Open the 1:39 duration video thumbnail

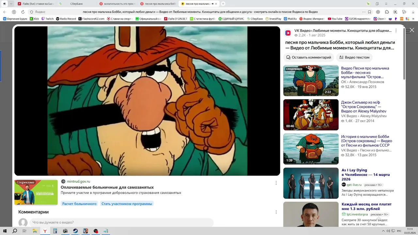[311, 149]
